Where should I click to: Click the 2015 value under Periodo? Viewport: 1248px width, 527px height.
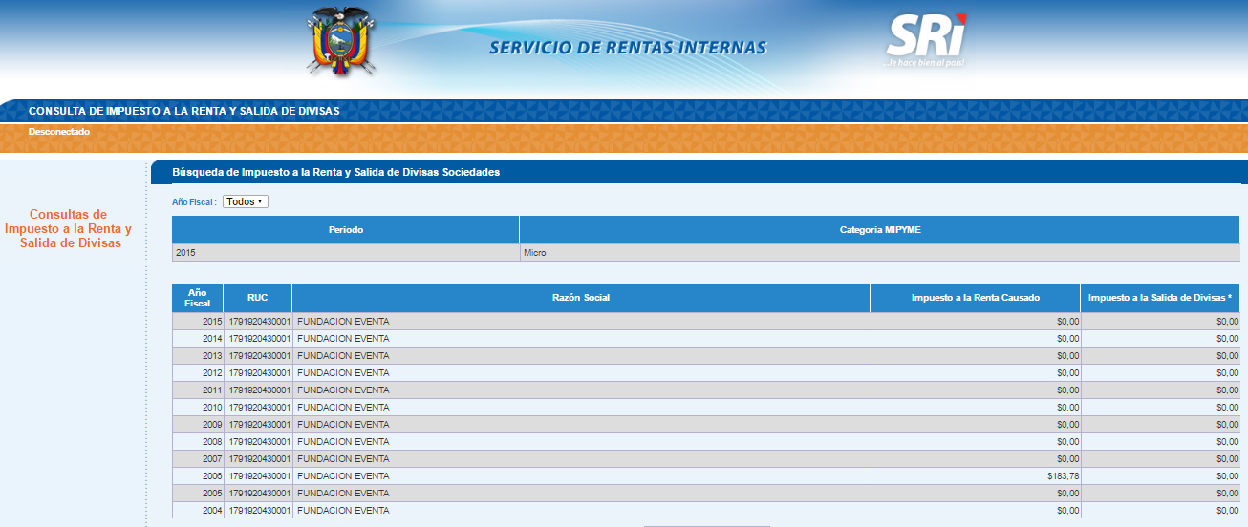pyautogui.click(x=184, y=253)
